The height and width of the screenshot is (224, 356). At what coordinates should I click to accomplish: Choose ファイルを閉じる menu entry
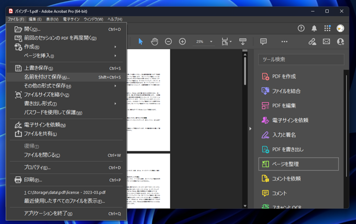coord(66,155)
